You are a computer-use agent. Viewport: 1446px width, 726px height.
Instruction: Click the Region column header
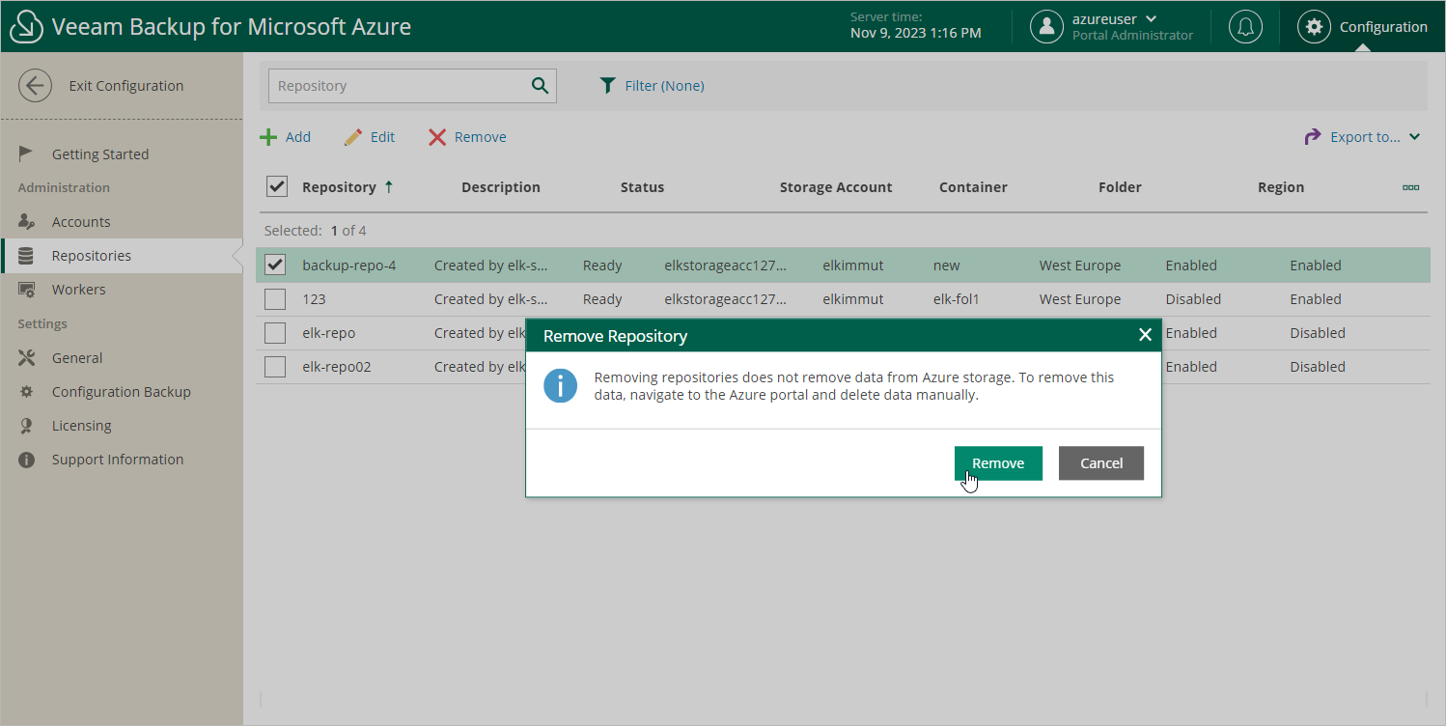coord(1281,187)
